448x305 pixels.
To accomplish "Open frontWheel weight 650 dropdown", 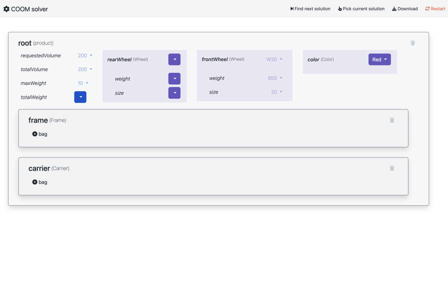I will pyautogui.click(x=275, y=78).
